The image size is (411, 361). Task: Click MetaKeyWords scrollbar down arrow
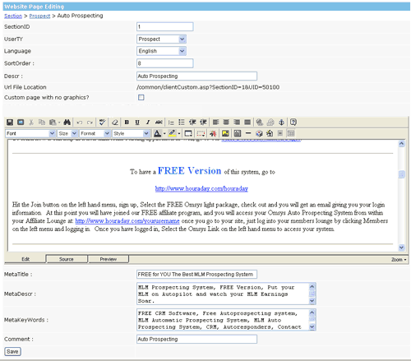[x=312, y=326]
